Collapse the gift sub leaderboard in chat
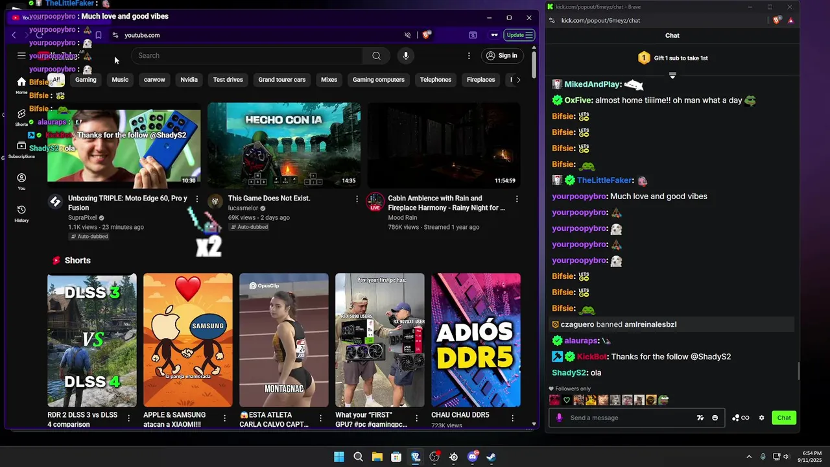Screen dimensions: 830x467 click(x=672, y=76)
